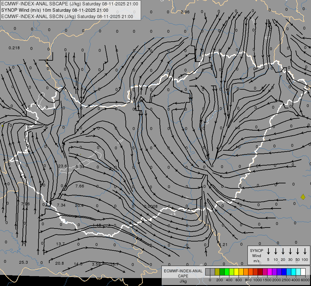Click the 1.21 value near the wind legend
Viewport: 311px width, 286px height.
(x=224, y=244)
